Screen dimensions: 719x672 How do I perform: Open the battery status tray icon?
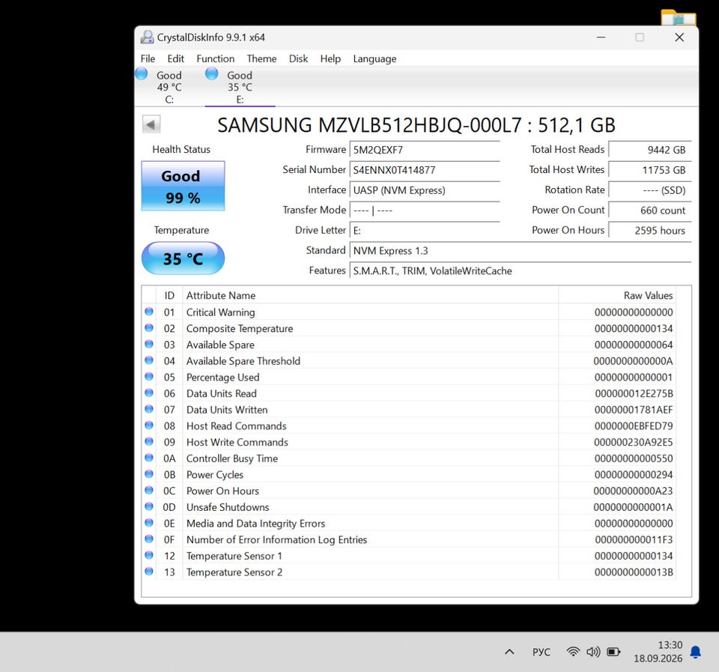613,651
